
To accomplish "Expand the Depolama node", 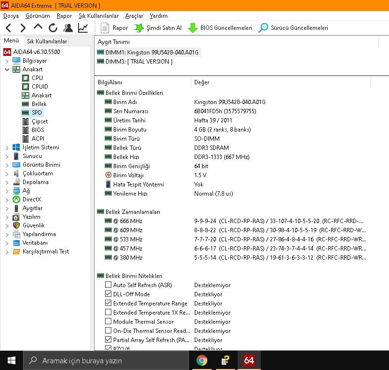I will pyautogui.click(x=7, y=183).
